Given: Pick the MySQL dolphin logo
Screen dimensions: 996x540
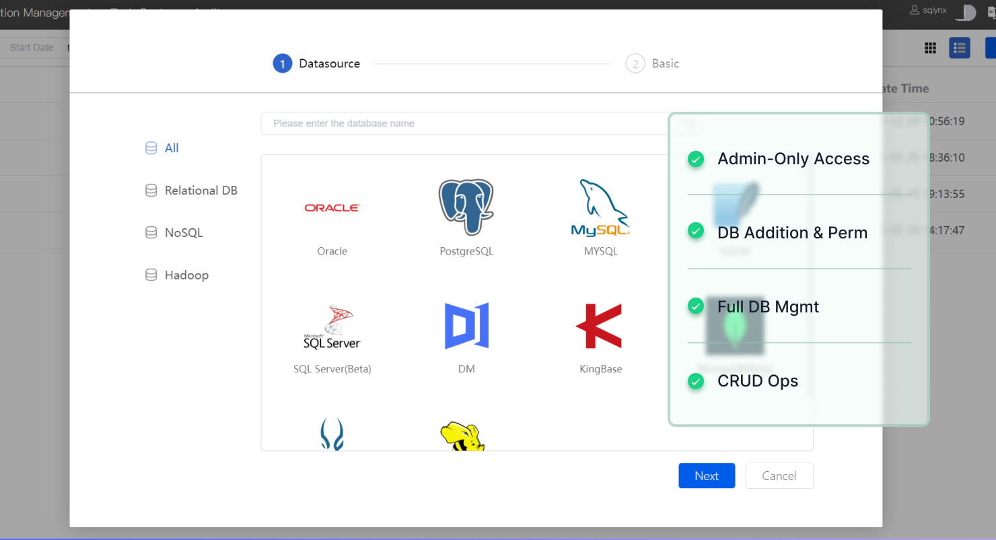Looking at the screenshot, I should [600, 207].
